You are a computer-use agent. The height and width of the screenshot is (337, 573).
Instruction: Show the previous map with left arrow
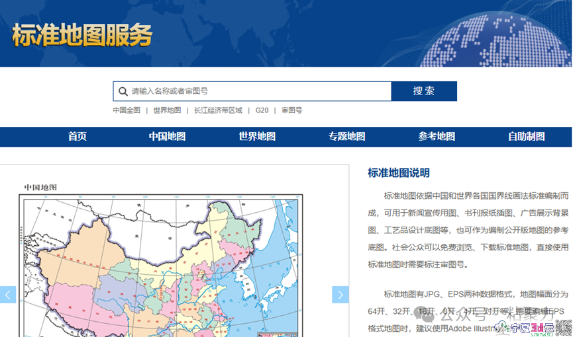(8, 295)
